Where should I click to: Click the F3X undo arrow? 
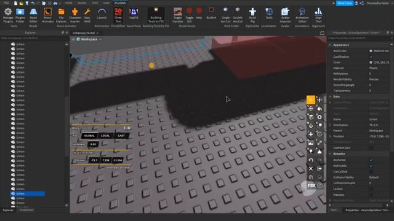point(311,160)
